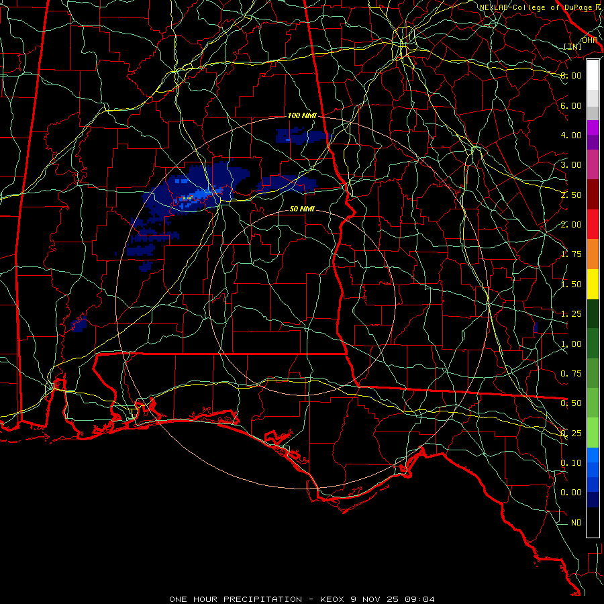
Task: Select the darkest green legend swatch
Action: [593, 313]
